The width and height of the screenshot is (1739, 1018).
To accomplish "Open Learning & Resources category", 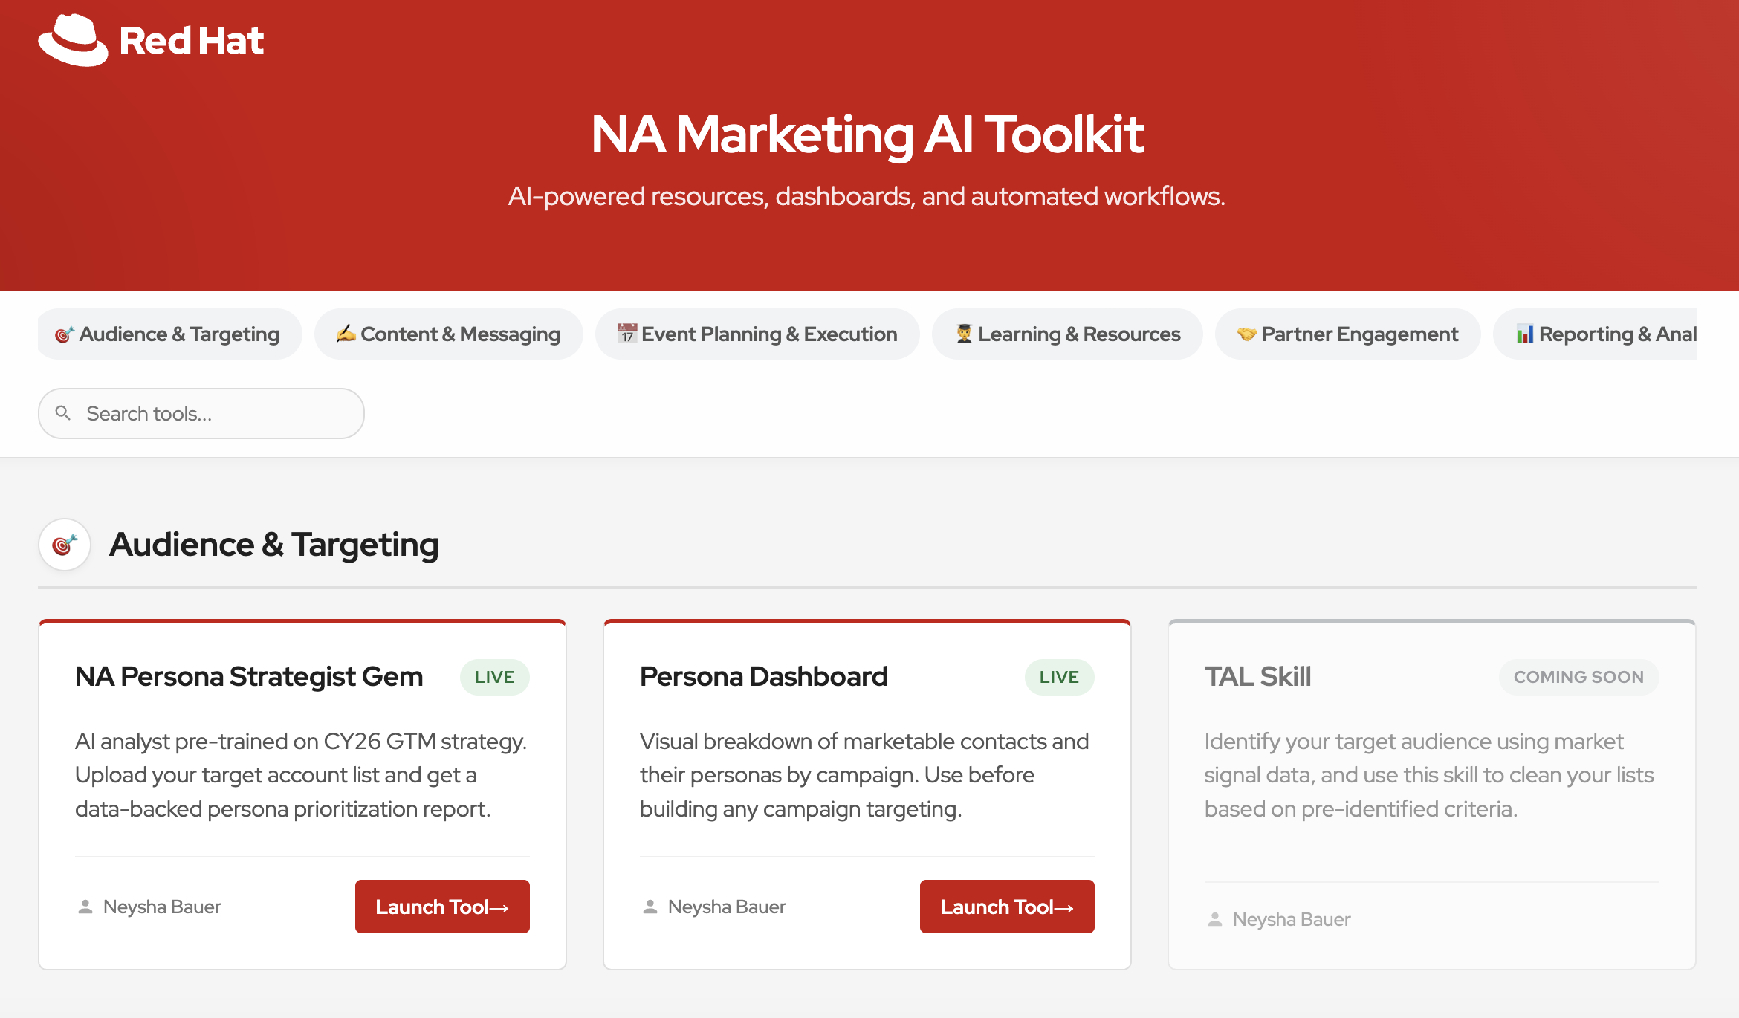I will click(x=1067, y=334).
